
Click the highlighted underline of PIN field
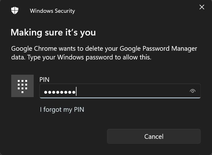click(x=120, y=98)
